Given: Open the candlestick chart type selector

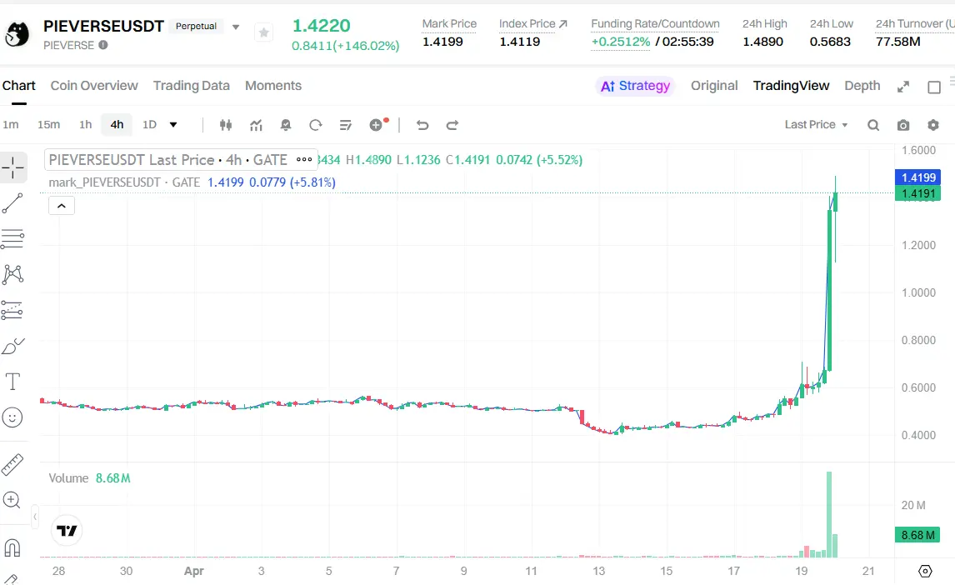Looking at the screenshot, I should (226, 125).
